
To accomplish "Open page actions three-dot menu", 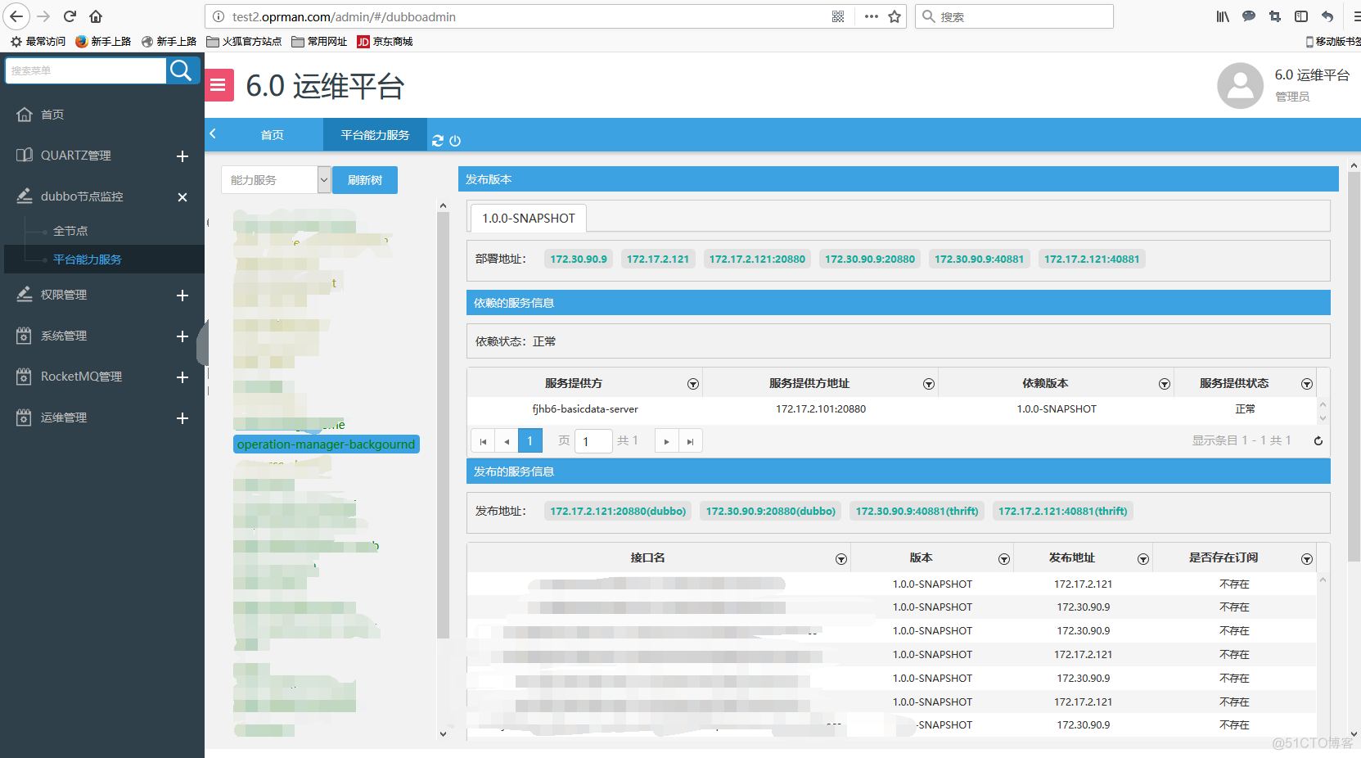I will coord(871,16).
